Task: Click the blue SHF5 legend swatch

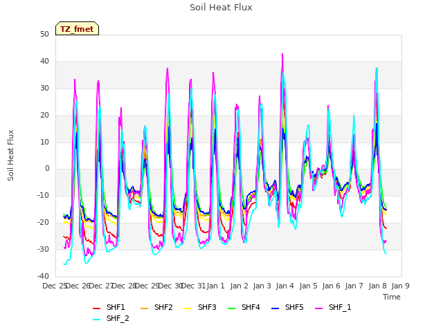Action: tap(275, 308)
